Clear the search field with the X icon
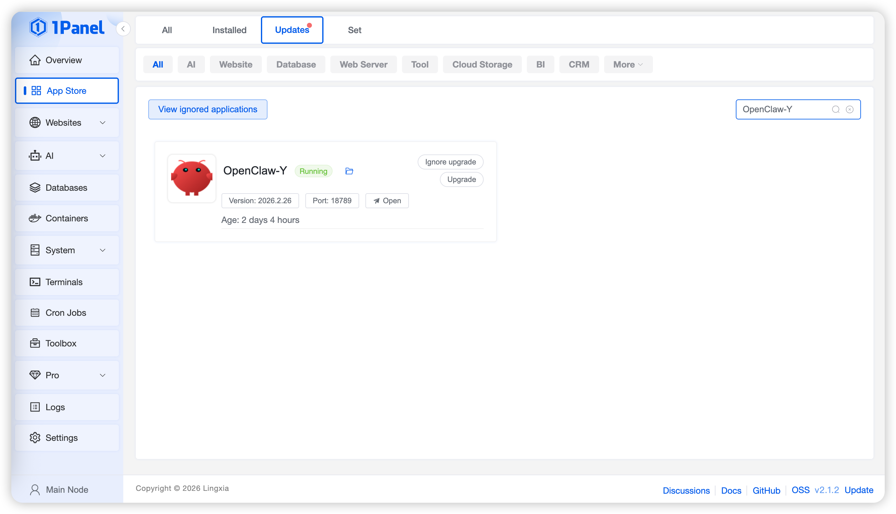This screenshot has width=896, height=514. (x=849, y=109)
